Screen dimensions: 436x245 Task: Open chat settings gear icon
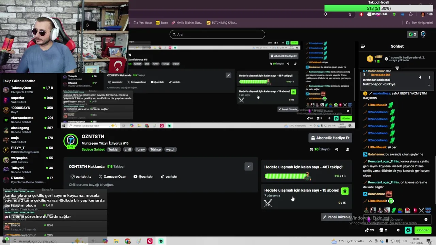(398, 230)
